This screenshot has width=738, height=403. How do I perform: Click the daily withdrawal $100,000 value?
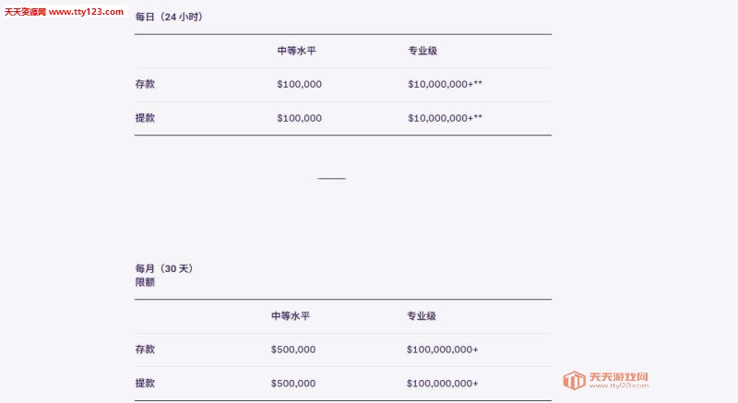[x=299, y=118]
